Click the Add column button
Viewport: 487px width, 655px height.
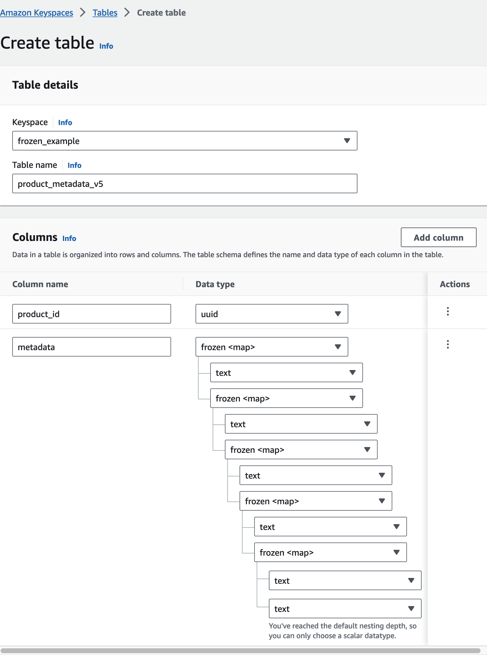pyautogui.click(x=438, y=238)
